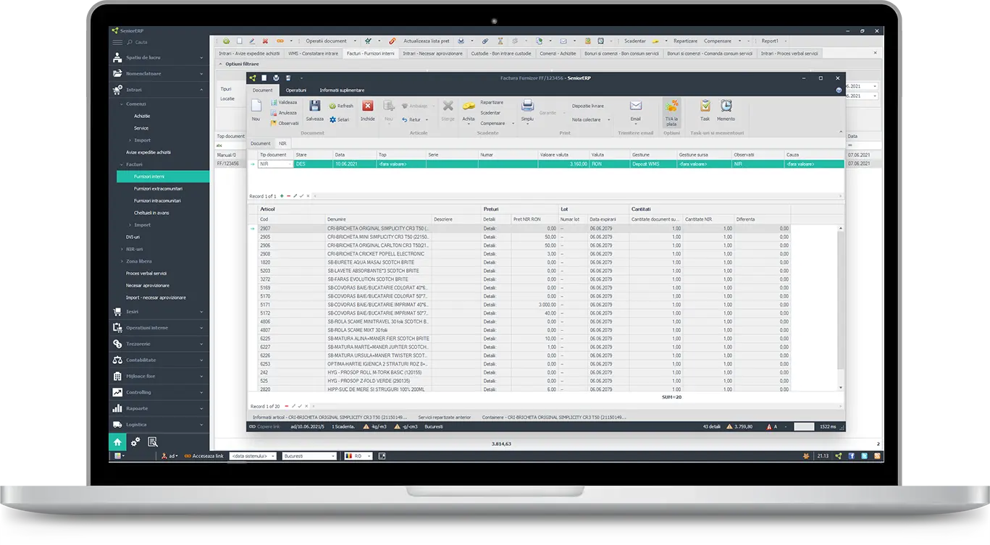990x545 pixels.
Task: Click the Facebook icon in status bar
Action: [x=852, y=456]
